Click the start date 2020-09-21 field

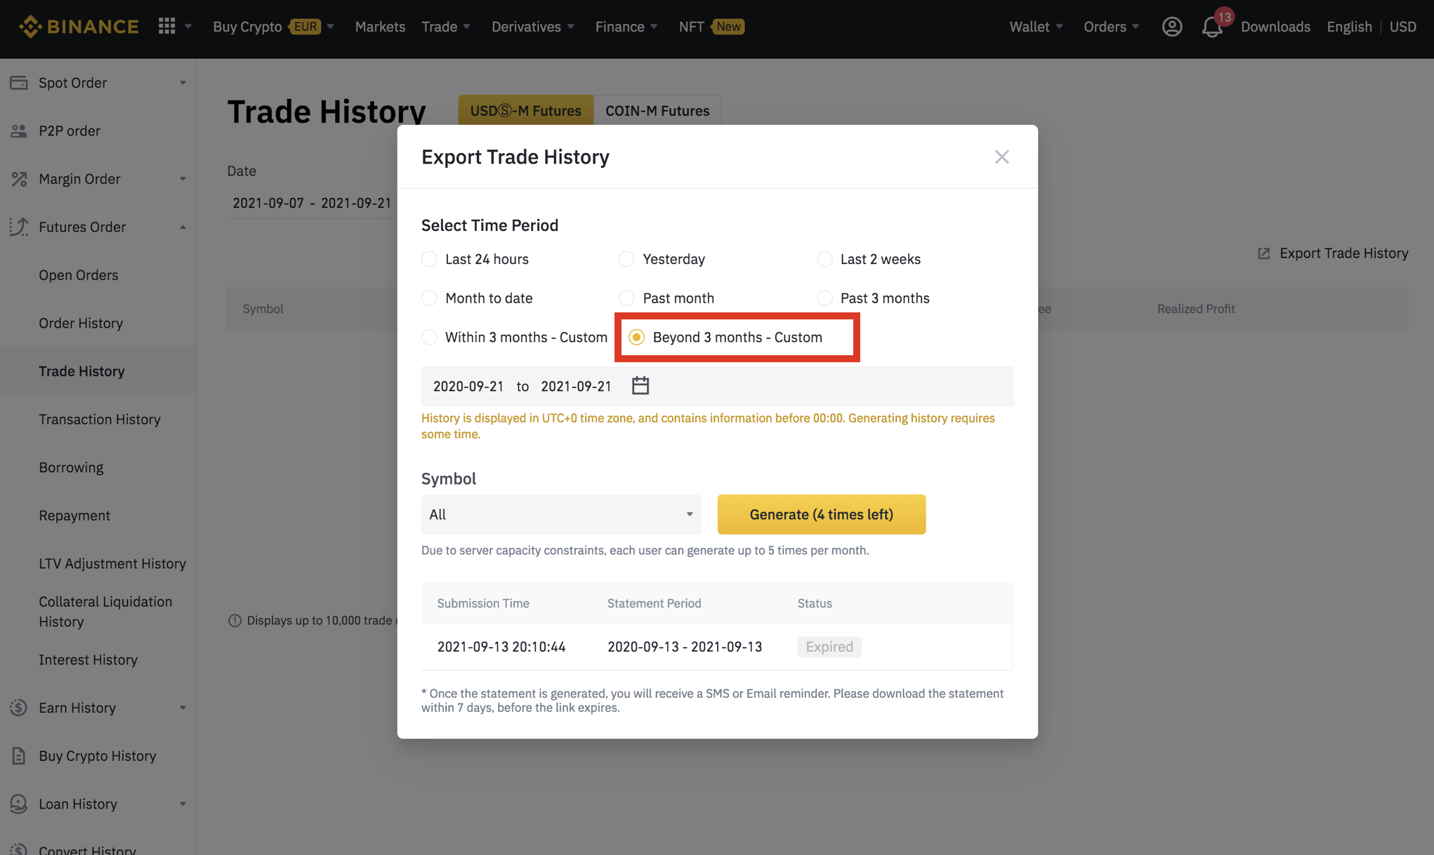click(x=468, y=386)
